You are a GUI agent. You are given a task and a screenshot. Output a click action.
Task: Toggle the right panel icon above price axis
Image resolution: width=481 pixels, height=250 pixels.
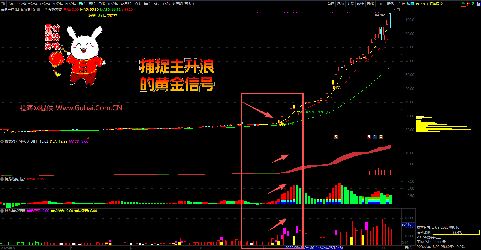pyautogui.click(x=399, y=10)
